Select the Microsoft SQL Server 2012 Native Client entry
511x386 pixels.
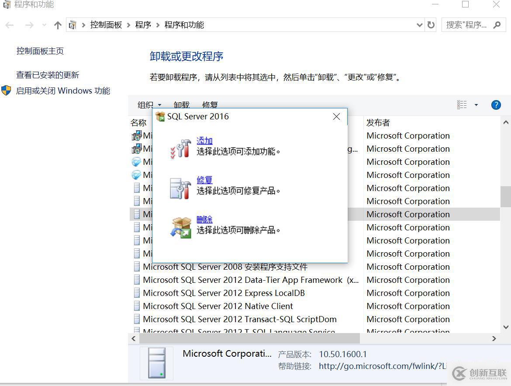point(218,306)
